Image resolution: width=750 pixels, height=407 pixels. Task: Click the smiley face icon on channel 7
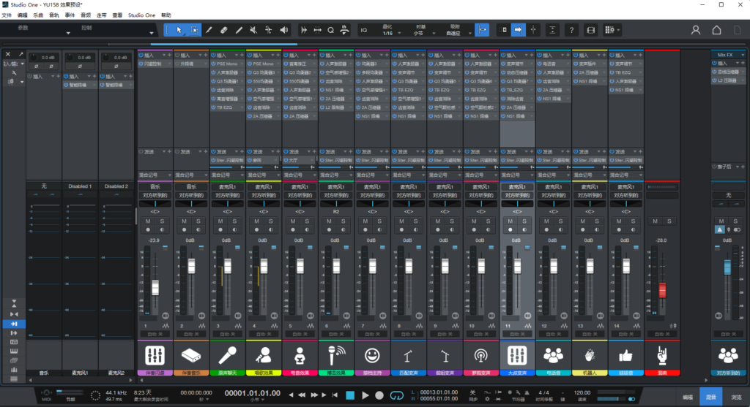[373, 356]
